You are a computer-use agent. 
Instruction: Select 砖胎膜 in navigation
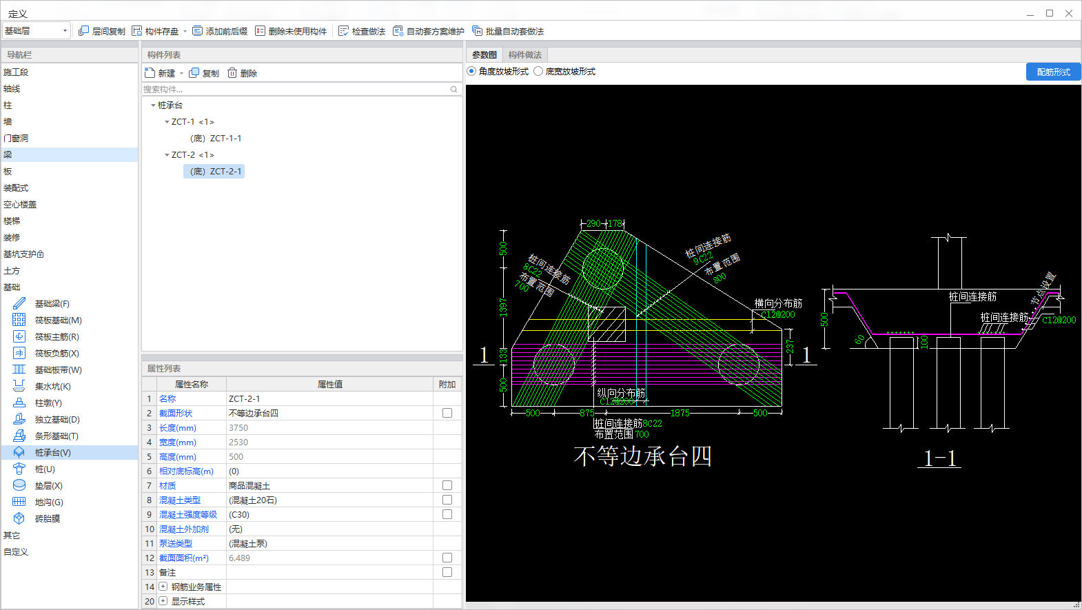[48, 518]
